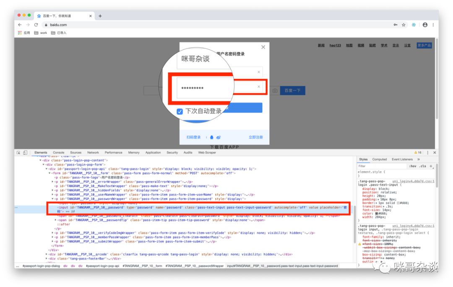Expand the qrcode div element
The image size is (453, 287).
(x=47, y=254)
